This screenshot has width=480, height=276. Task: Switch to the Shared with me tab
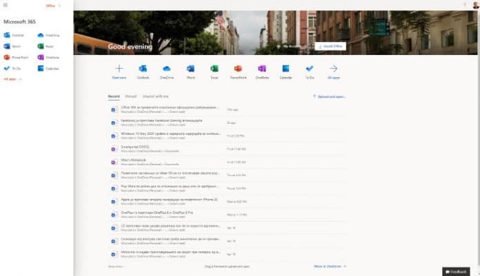155,96
